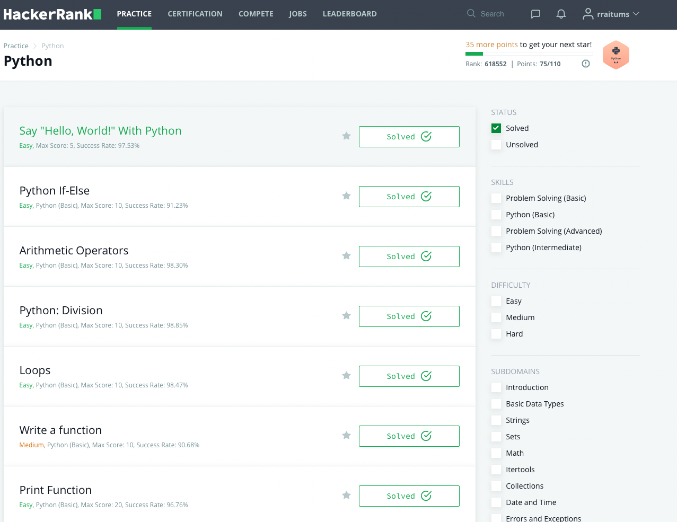Enable Python (Intermediate) skill filter
Image resolution: width=677 pixels, height=522 pixels.
point(496,247)
